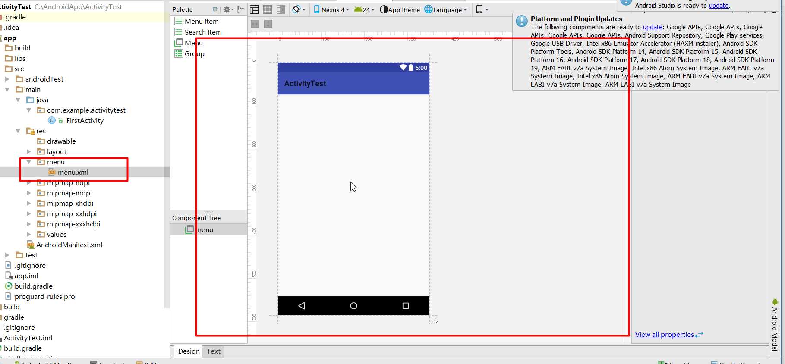Pick the Group element in the palette
This screenshot has height=364, width=785.
coord(189,53)
